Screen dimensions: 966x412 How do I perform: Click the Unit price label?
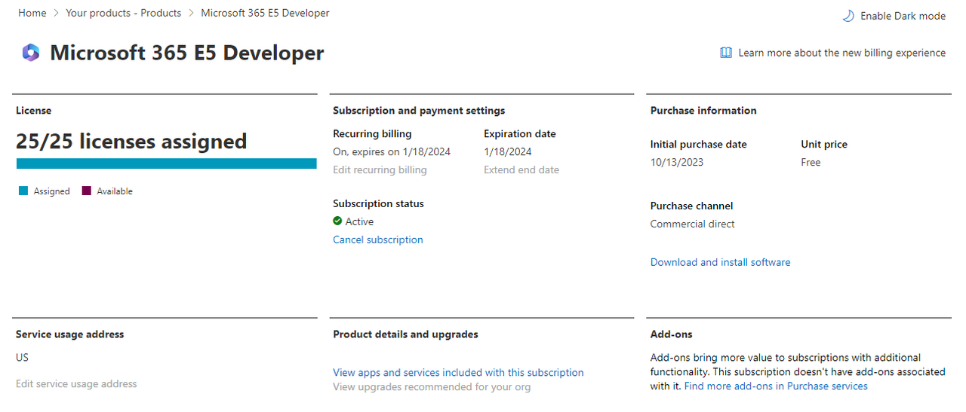(x=824, y=145)
